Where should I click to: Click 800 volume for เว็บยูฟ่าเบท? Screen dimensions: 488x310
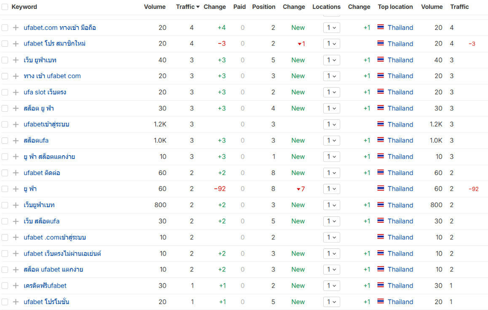pos(160,205)
